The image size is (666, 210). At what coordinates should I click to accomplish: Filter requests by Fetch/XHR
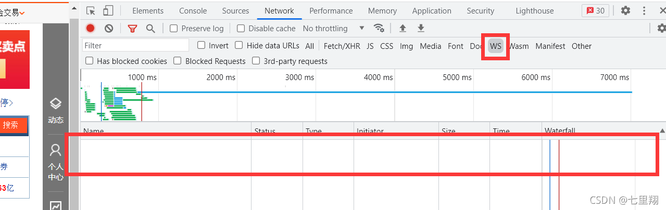coord(342,46)
